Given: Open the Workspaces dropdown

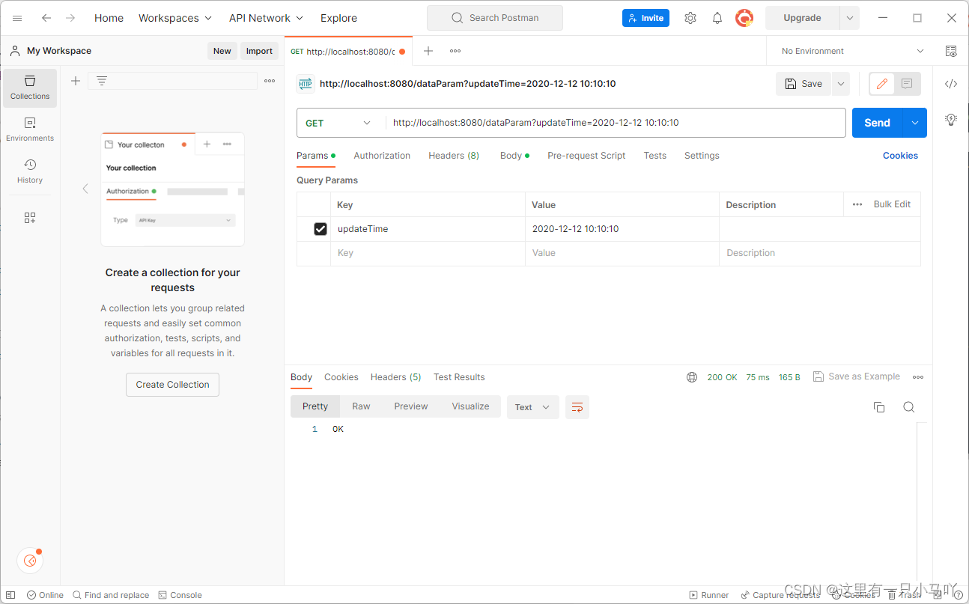Looking at the screenshot, I should click(175, 18).
